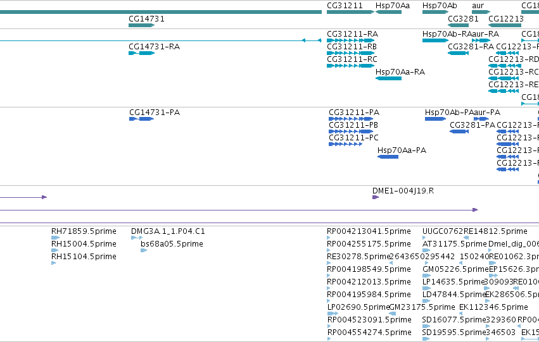
Task: Select the CG3281-RA transcript label
Action: tap(471, 47)
